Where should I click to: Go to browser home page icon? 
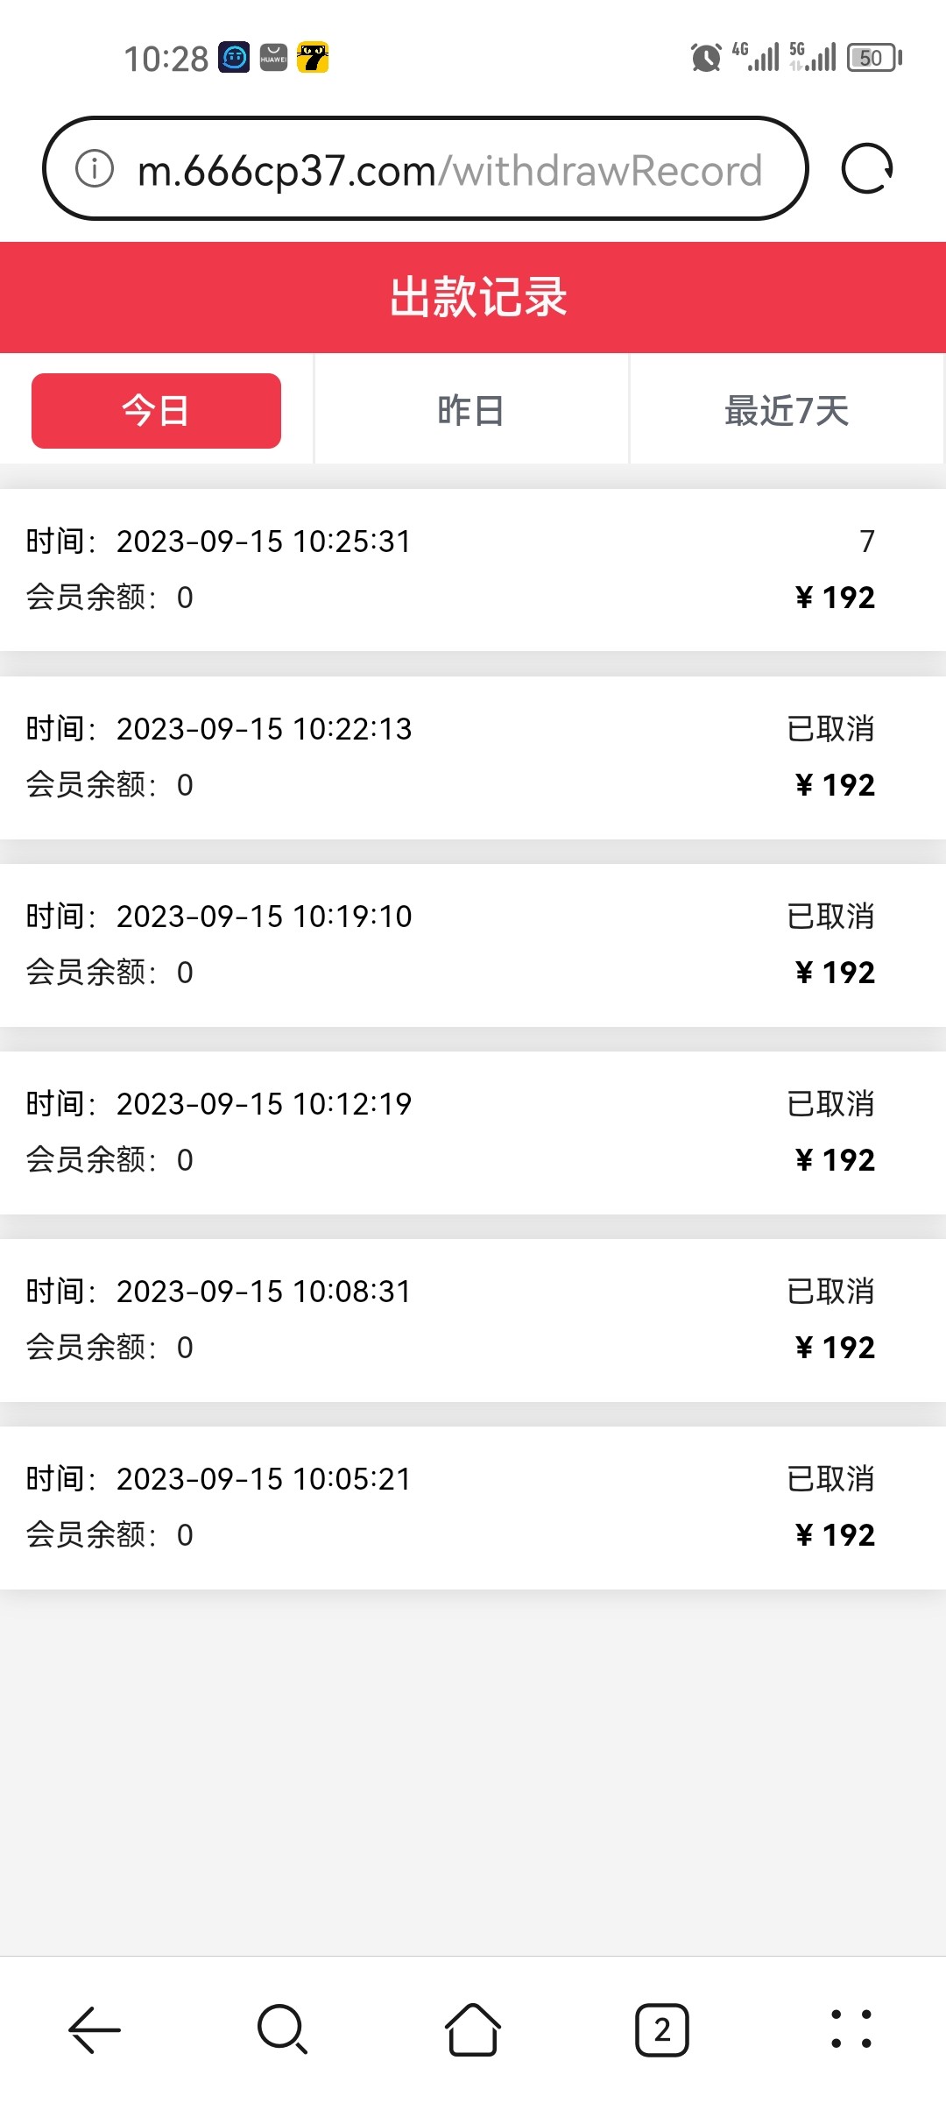[x=473, y=2029]
